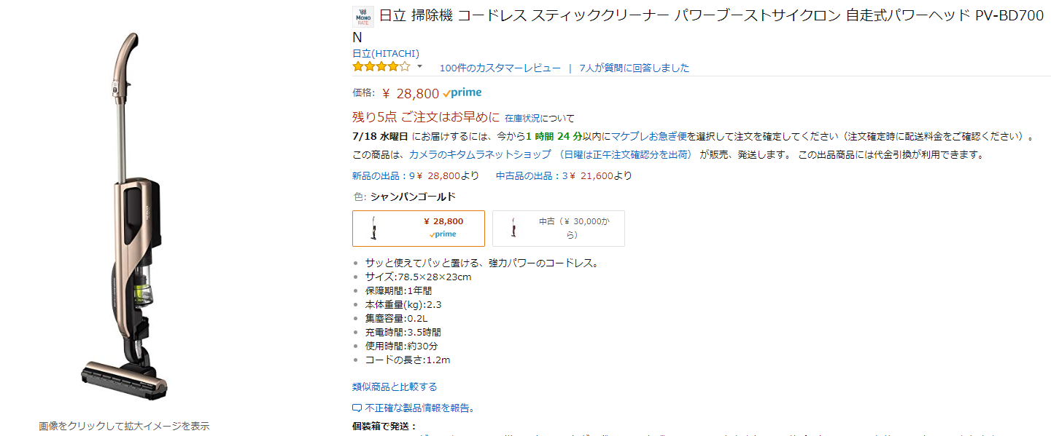This screenshot has height=436, width=1051.
Task: Click the 日曜は正午注文確認分を出荷 note link
Action: [x=625, y=154]
